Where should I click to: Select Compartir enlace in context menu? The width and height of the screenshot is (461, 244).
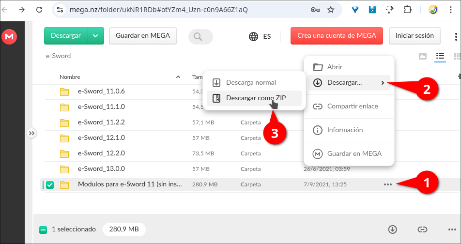point(349,106)
